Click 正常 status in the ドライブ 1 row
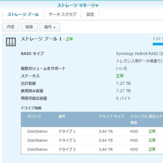163x163 pixels. point(152,132)
